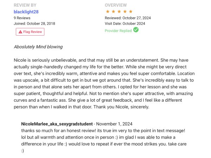Open the blacklight28 reviewer profile
Screen dimensions: 211x158
25,12
